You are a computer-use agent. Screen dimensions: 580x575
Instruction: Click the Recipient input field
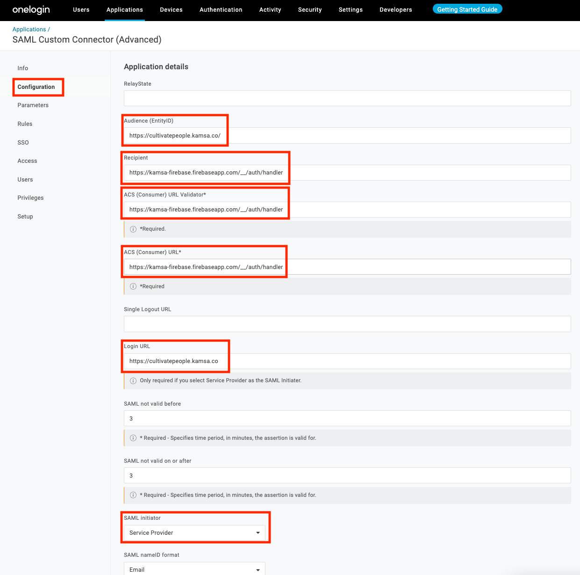pyautogui.click(x=347, y=173)
